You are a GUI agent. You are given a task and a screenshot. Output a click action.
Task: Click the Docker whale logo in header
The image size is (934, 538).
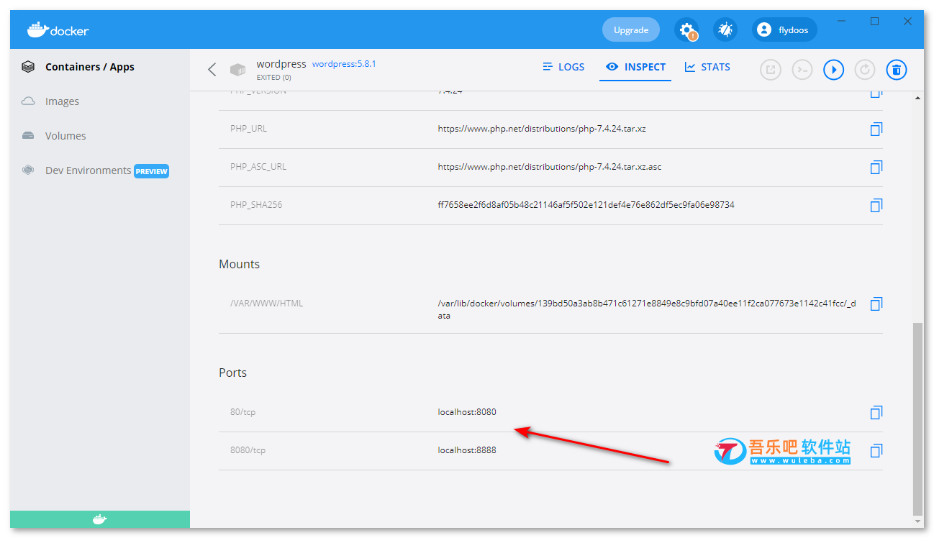pyautogui.click(x=58, y=30)
